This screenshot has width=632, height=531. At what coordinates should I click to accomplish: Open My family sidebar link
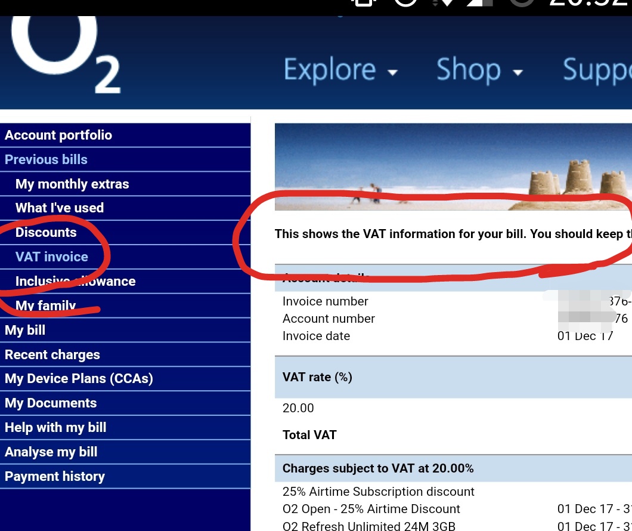pyautogui.click(x=46, y=306)
